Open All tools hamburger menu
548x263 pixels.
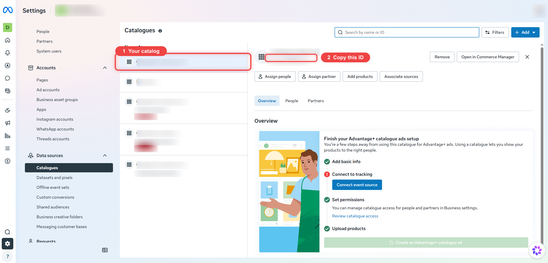(8, 148)
